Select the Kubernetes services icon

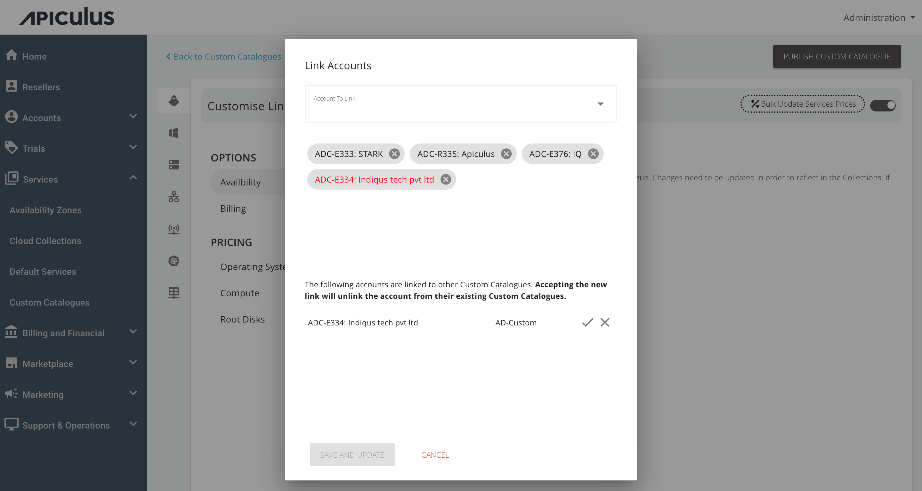174,261
